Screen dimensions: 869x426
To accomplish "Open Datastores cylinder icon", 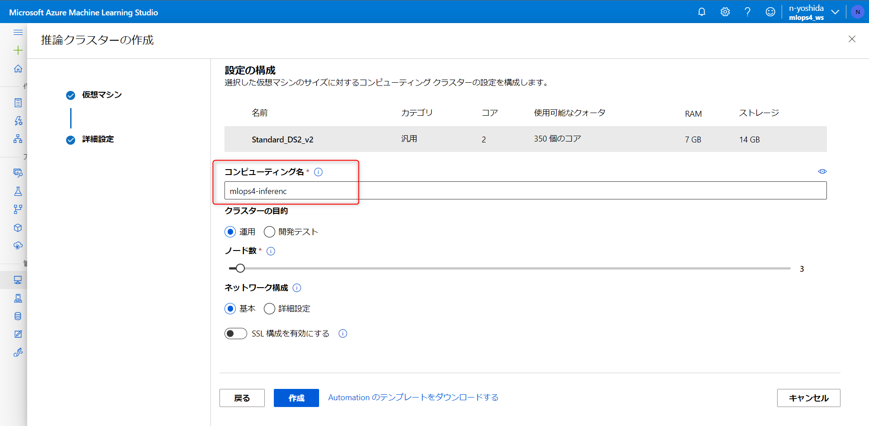I will click(18, 316).
